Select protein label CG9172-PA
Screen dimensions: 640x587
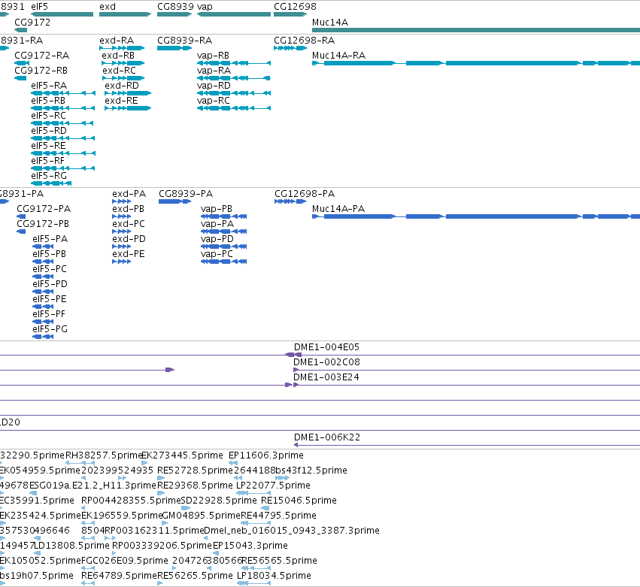pyautogui.click(x=44, y=208)
